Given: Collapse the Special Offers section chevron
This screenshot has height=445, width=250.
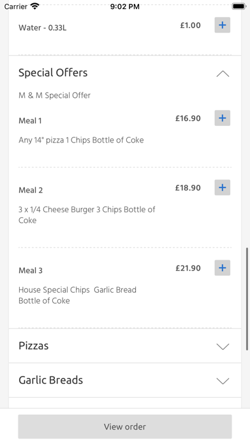Looking at the screenshot, I should 223,74.
